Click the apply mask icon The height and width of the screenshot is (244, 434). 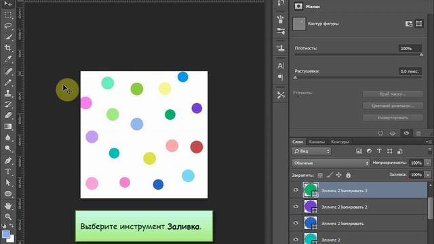[393, 134]
